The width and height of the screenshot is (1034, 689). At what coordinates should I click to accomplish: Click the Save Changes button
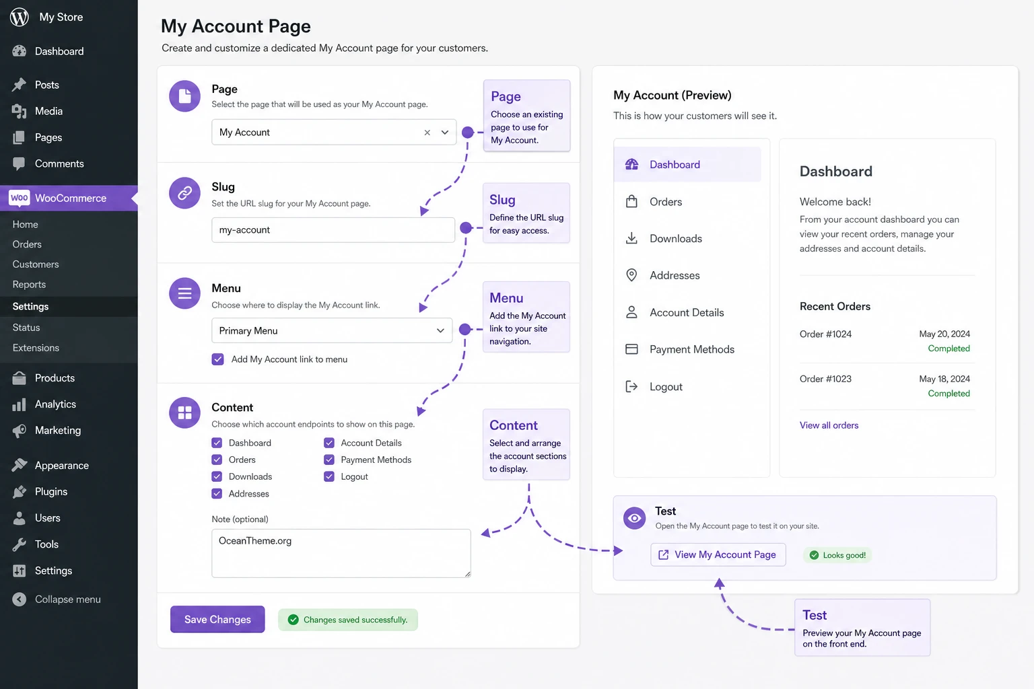tap(217, 620)
